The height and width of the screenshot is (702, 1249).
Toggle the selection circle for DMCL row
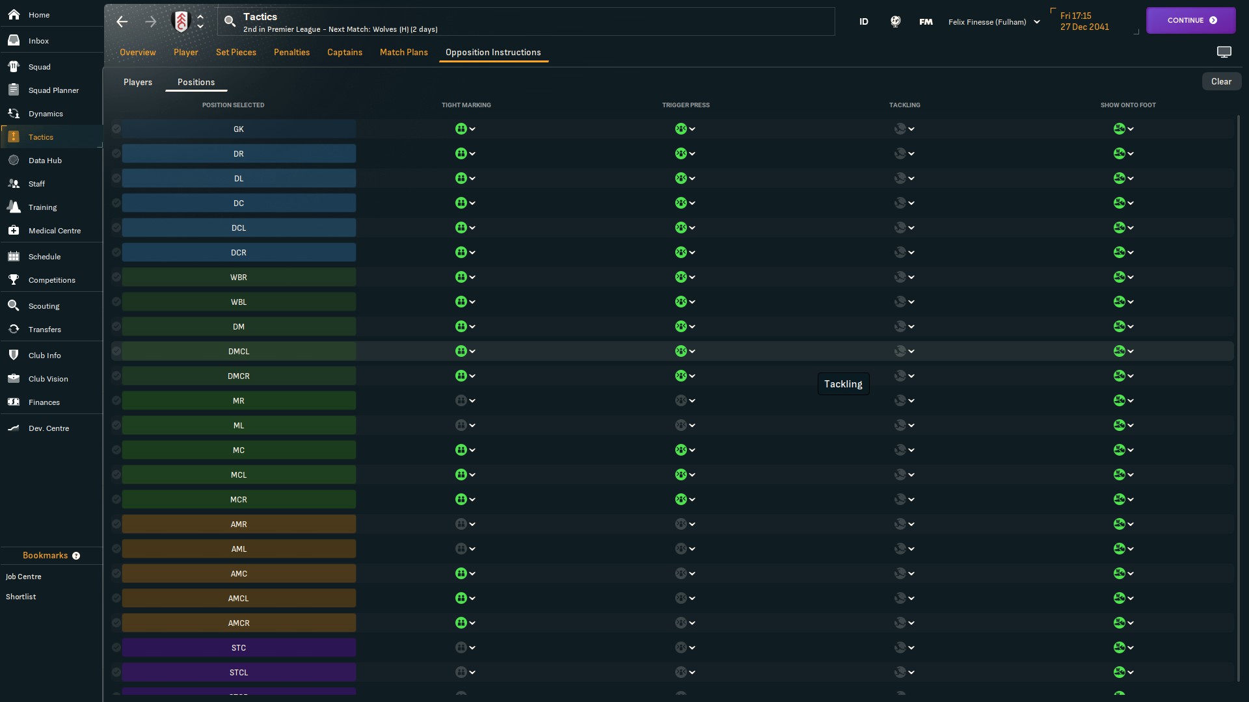[x=116, y=352]
